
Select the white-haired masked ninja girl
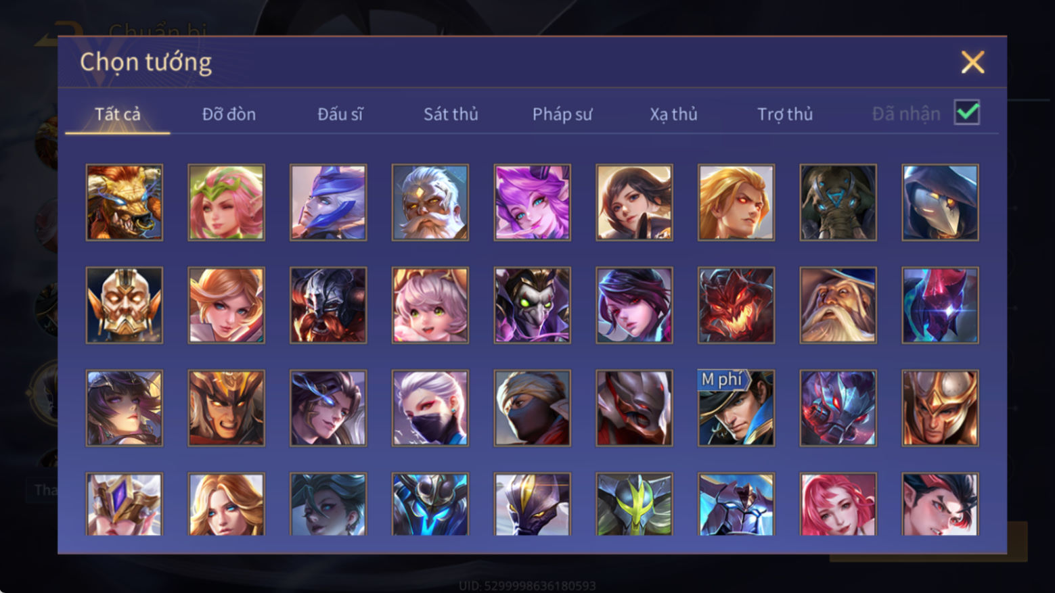tap(430, 408)
